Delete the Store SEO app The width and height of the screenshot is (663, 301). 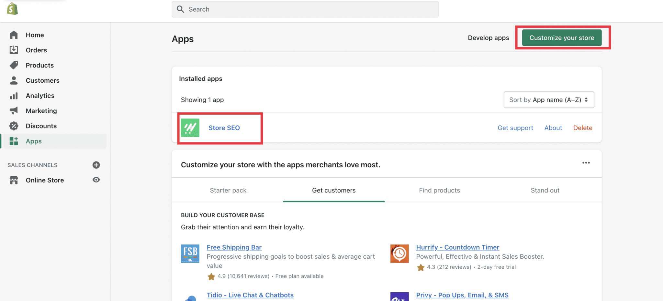coord(583,128)
